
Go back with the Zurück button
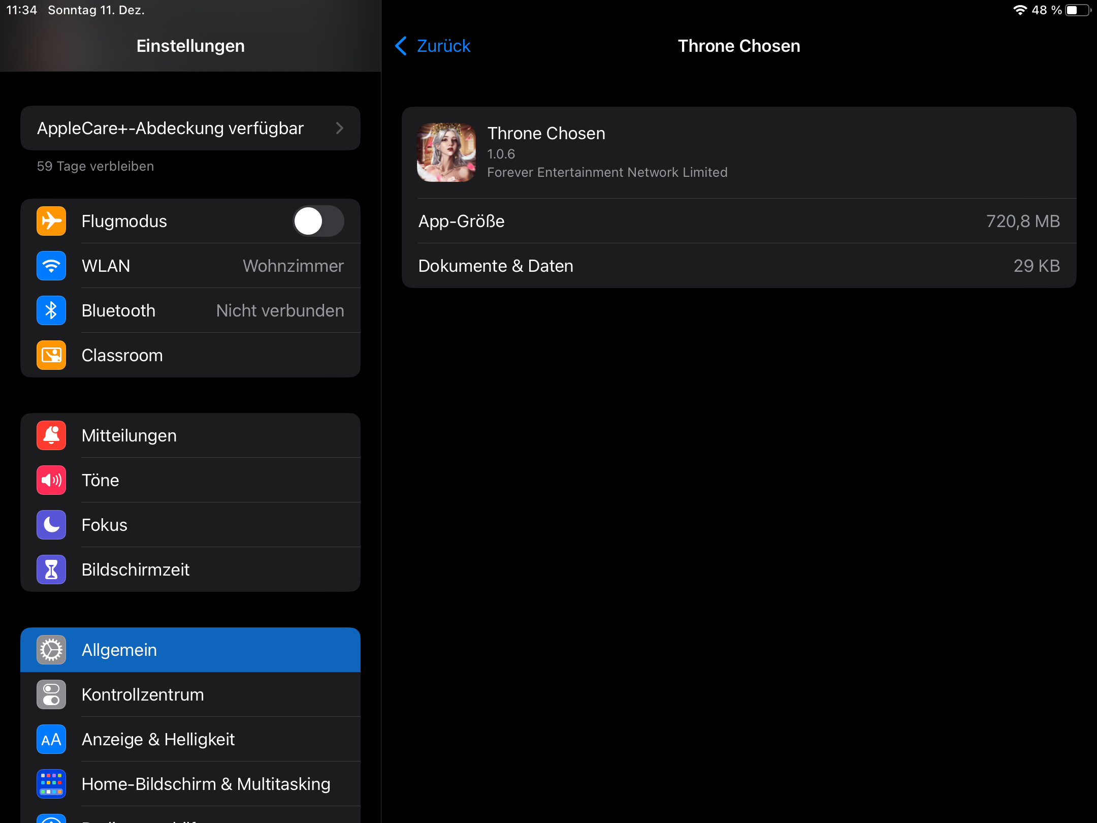pos(443,46)
